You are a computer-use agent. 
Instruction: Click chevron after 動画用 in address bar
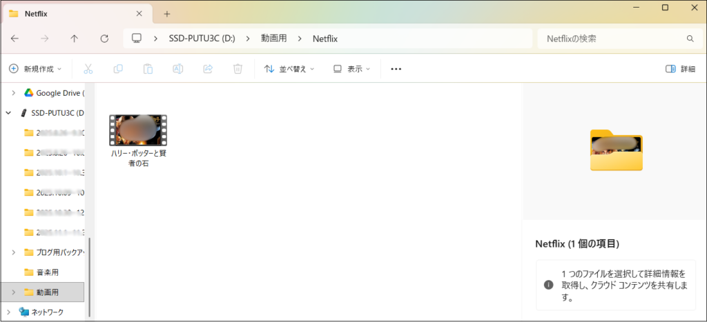tap(300, 39)
